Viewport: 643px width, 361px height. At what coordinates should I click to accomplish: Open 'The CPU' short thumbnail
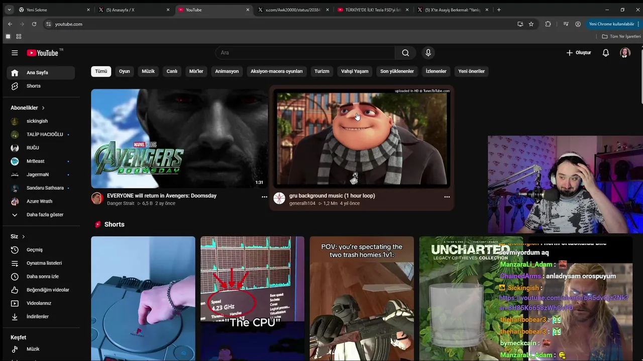[x=252, y=299]
